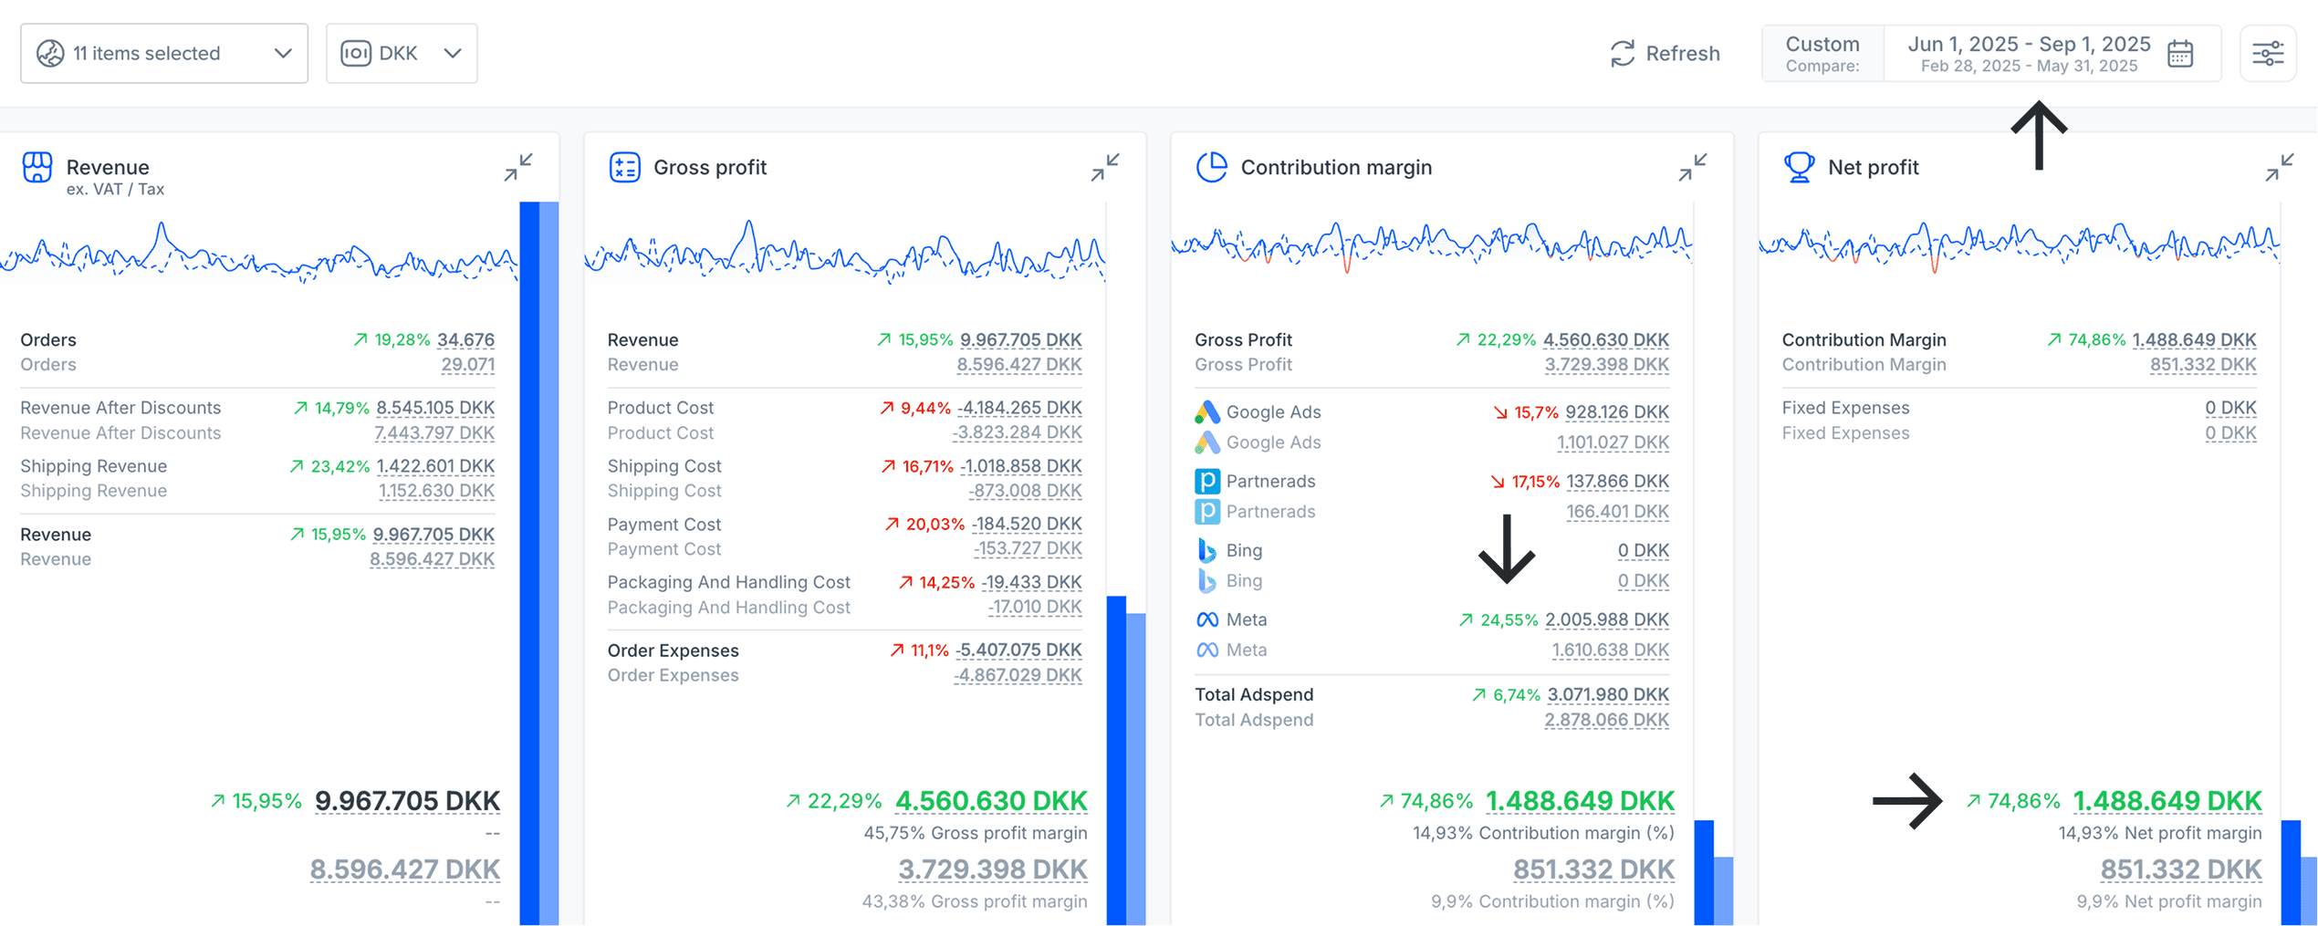Image resolution: width=2318 pixels, height=926 pixels.
Task: Open the DKK currency dropdown
Action: (x=402, y=54)
